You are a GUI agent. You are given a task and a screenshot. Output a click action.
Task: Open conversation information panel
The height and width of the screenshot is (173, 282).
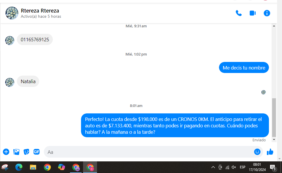(267, 13)
